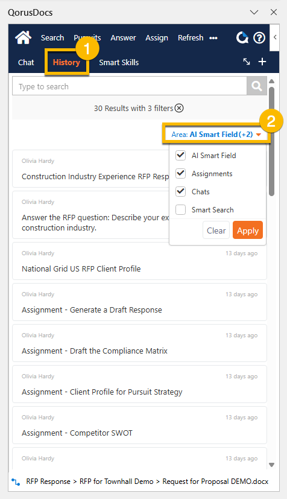The height and width of the screenshot is (499, 287).
Task: Click the magnifier search icon
Action: click(256, 86)
